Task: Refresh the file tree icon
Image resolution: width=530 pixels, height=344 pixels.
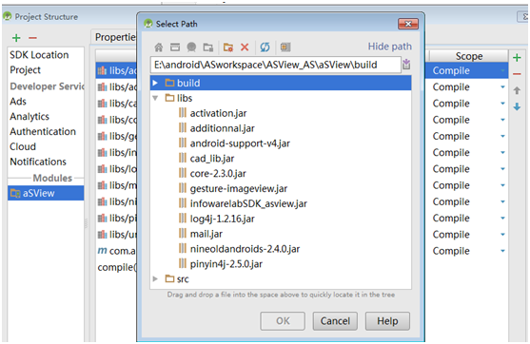Action: (x=265, y=47)
